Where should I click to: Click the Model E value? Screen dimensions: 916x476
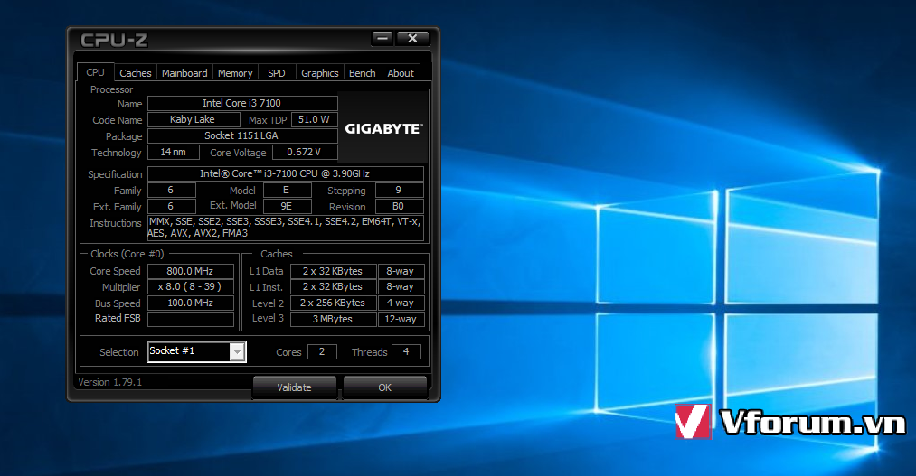coord(287,191)
